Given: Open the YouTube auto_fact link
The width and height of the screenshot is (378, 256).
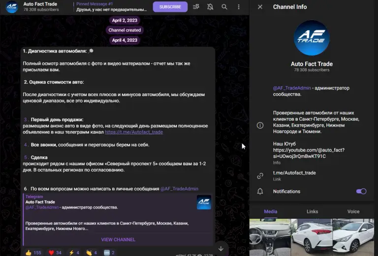Looking at the screenshot, I should (x=309, y=153).
